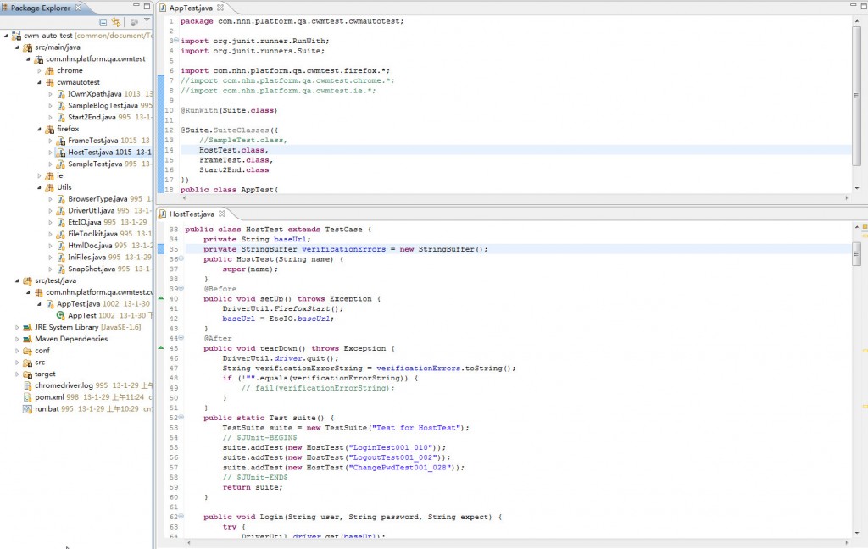This screenshot has width=868, height=549.
Task: Select the src folder label
Action: [x=40, y=363]
